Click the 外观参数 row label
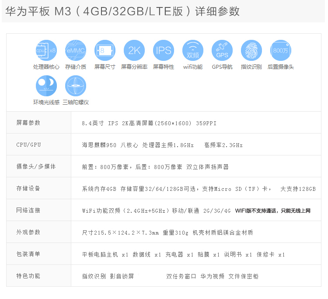The image size is (328, 299). point(28,232)
